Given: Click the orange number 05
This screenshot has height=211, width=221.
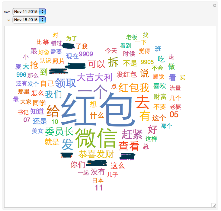Looking at the screenshot, I should click(x=174, y=114).
